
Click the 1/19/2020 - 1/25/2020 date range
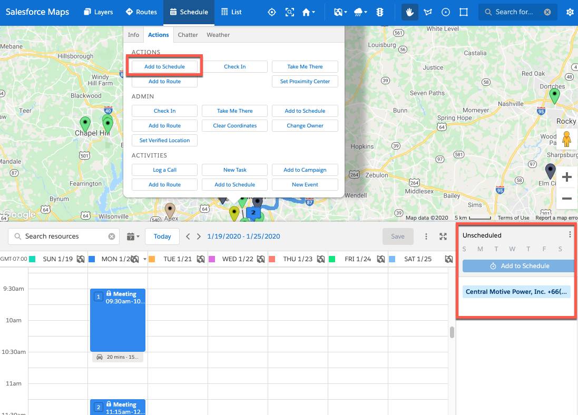tap(243, 236)
